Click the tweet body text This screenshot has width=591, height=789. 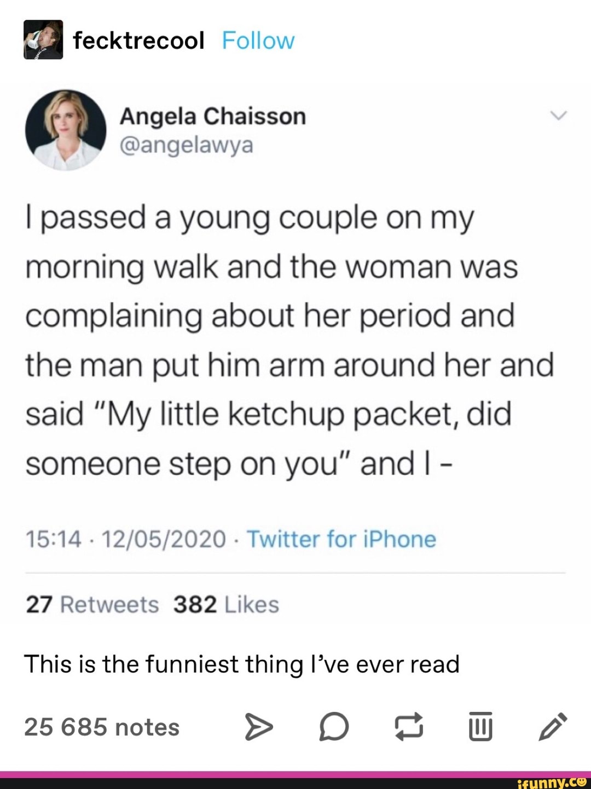point(274,340)
